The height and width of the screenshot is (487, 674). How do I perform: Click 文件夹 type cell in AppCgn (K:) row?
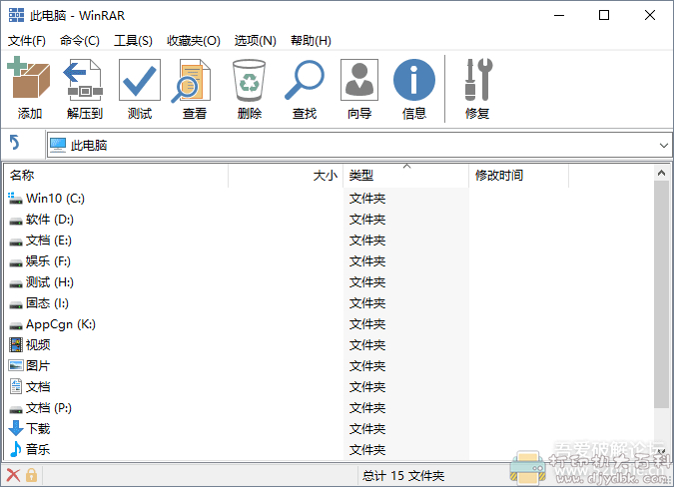point(367,323)
